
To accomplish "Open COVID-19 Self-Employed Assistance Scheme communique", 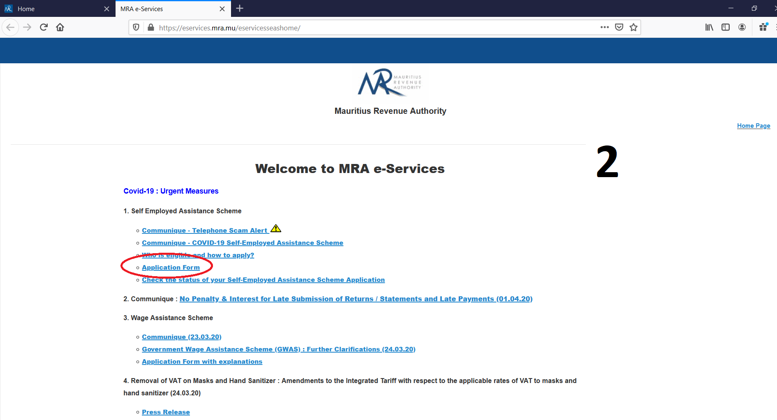I will (243, 243).
